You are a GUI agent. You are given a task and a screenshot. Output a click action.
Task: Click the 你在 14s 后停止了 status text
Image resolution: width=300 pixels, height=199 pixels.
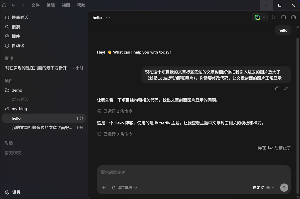[x=274, y=148]
